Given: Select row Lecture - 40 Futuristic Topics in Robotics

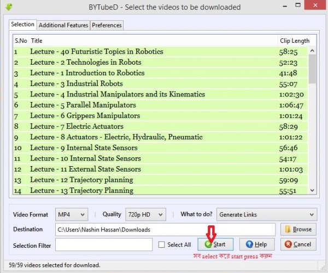Looking at the screenshot, I should [160, 52].
